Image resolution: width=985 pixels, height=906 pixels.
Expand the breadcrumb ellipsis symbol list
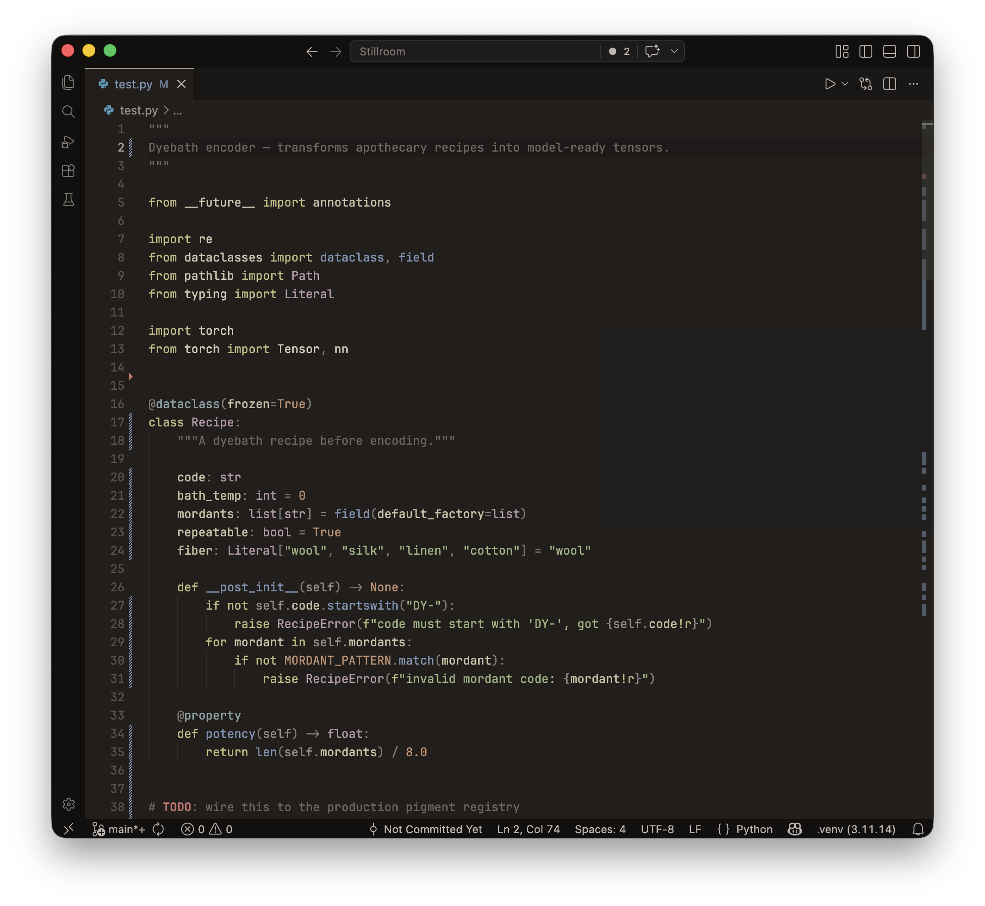pos(177,111)
